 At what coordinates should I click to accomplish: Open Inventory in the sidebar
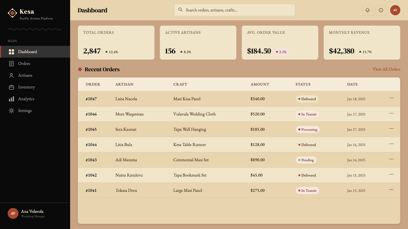coord(35,87)
